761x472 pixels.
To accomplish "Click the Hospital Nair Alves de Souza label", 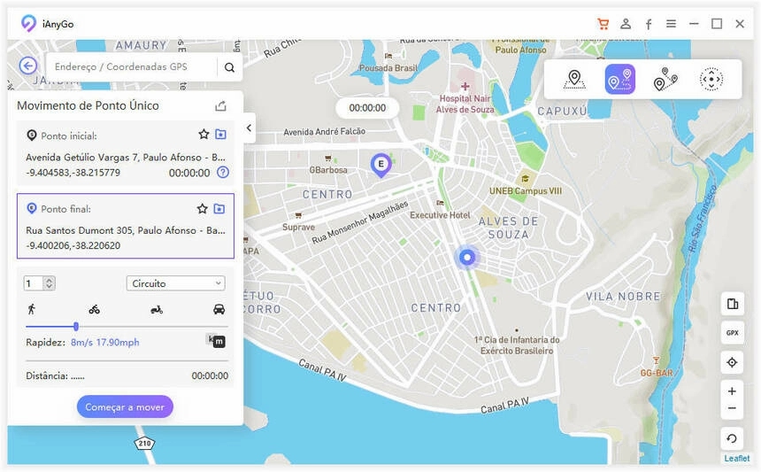I will coord(465,104).
